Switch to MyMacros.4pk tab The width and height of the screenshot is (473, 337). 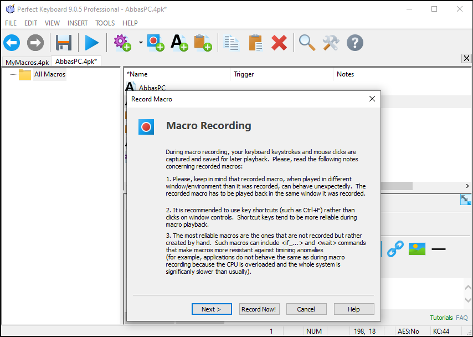pyautogui.click(x=27, y=62)
